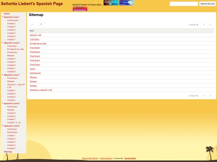Collapse the Spanish Level 4 section triangle
The width and height of the screenshot is (217, 162).
tap(2, 103)
